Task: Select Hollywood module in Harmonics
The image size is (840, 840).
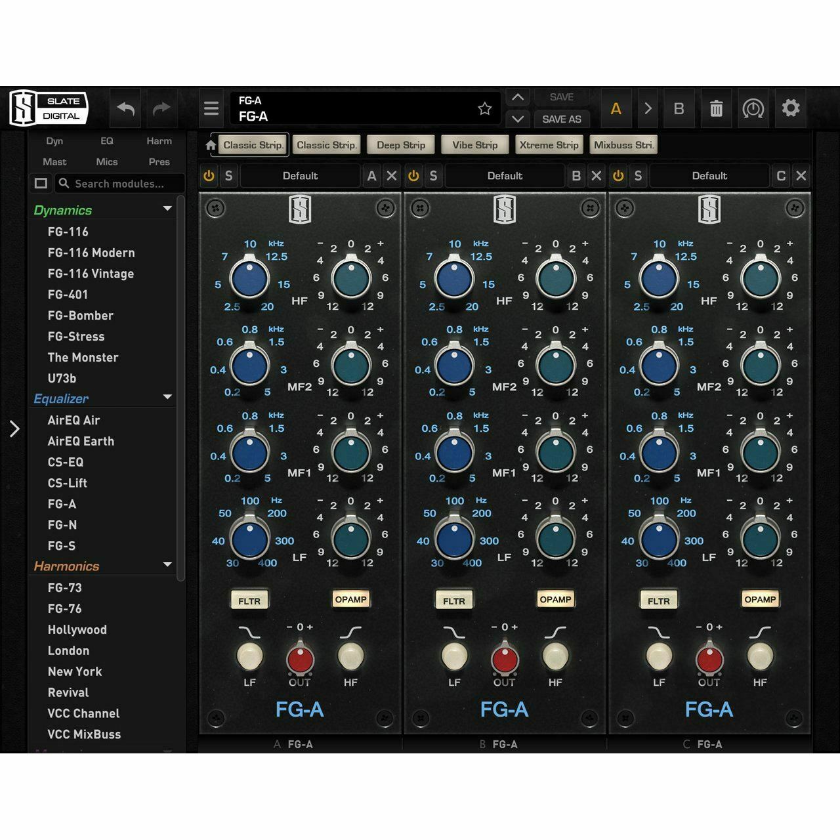Action: point(77,630)
